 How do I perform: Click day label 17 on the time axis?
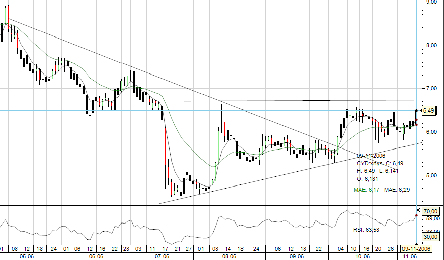tap(165, 249)
